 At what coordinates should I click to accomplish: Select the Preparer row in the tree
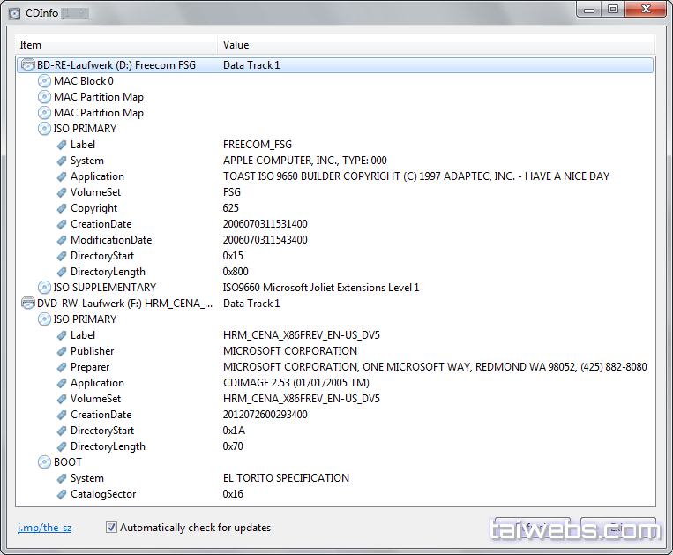coord(90,367)
